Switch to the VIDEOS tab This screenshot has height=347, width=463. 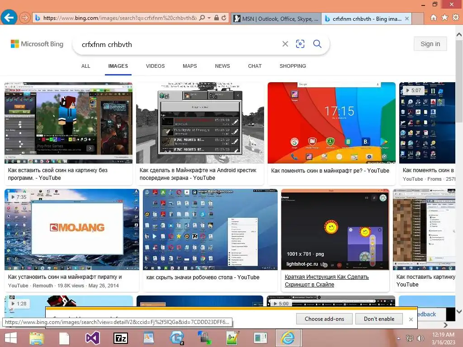point(156,66)
